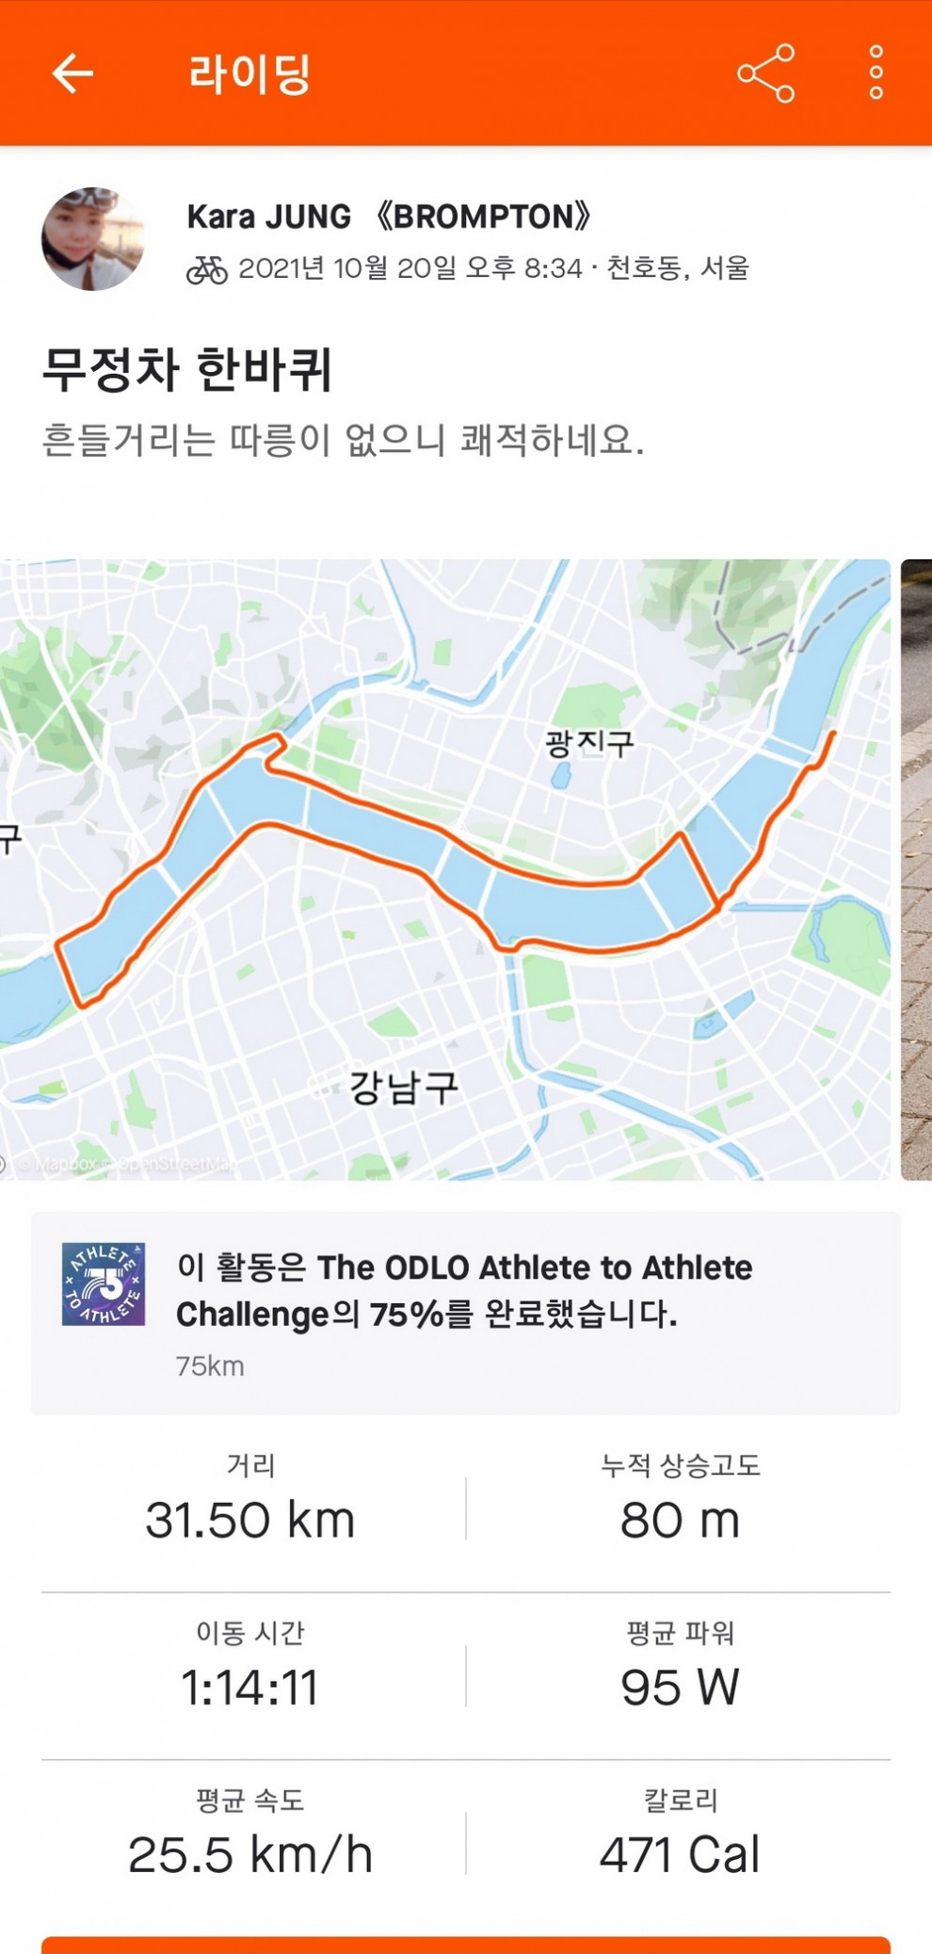Open the ODLO Athlete challenge badge icon
Screen dimensions: 932x1954
point(104,1284)
